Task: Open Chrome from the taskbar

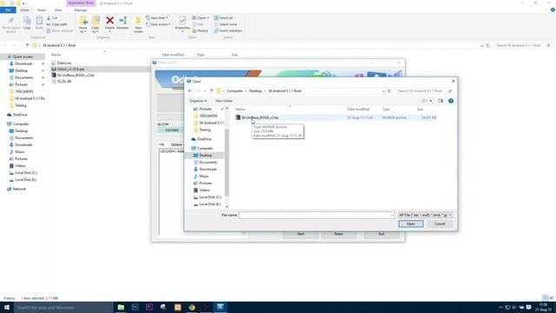Action: [192, 307]
